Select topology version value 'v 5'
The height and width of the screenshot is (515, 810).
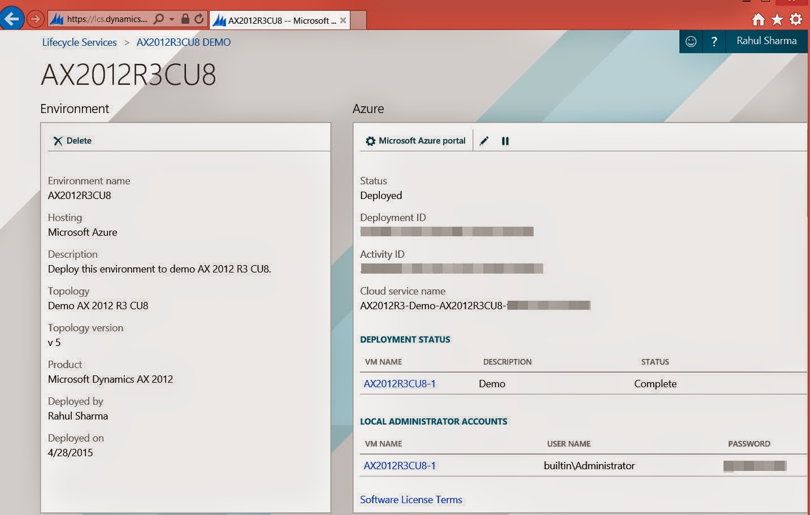coord(54,343)
